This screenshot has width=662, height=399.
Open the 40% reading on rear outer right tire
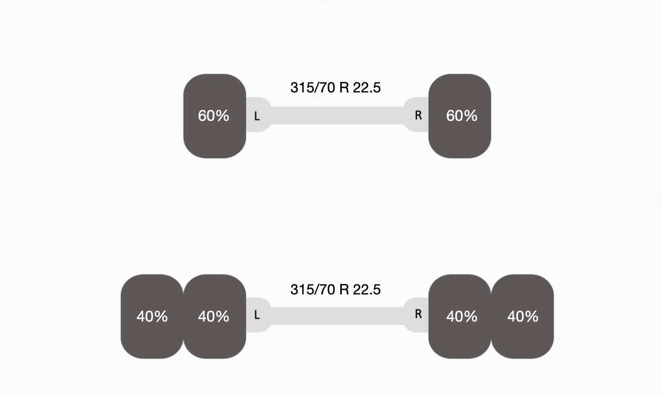tap(522, 316)
